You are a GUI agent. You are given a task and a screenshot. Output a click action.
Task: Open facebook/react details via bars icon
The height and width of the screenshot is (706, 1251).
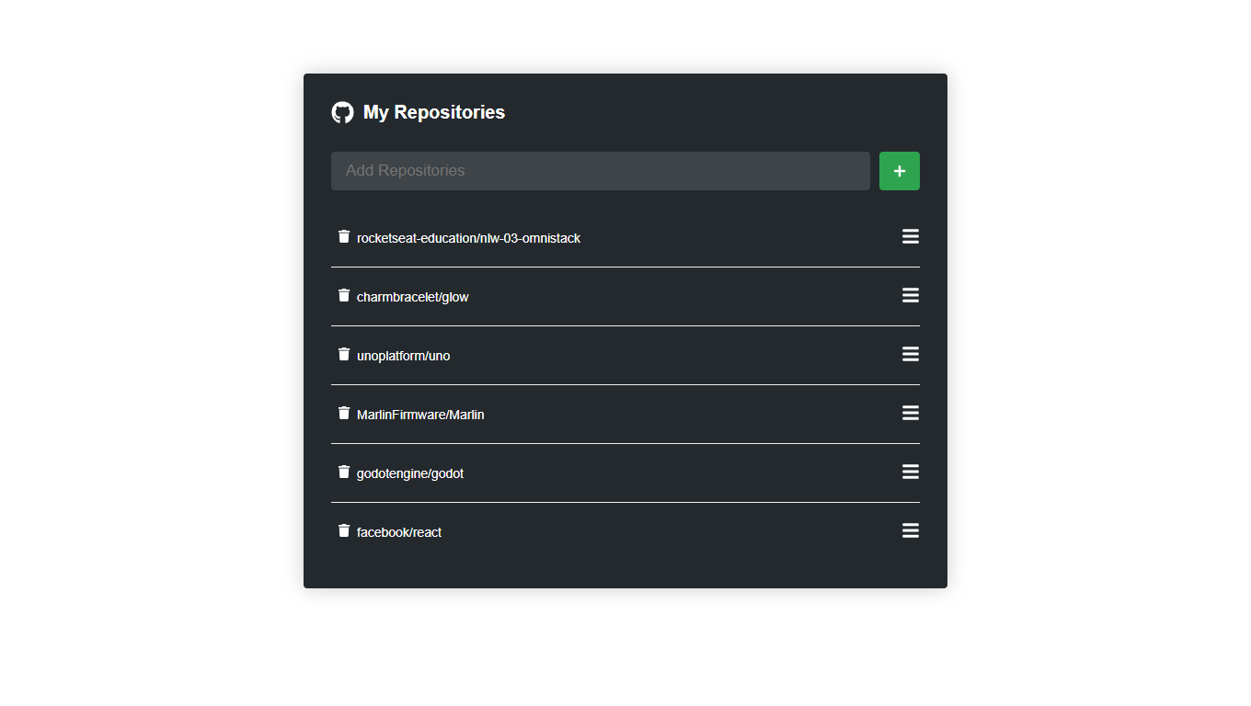(x=911, y=530)
